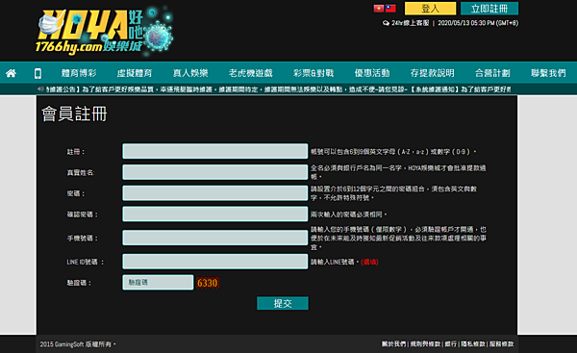This screenshot has height=353, width=577.
Task: Click the announcement speaker icon
Action: click(x=40, y=88)
